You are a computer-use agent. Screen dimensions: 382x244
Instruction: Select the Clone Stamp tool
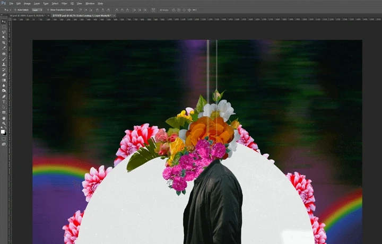(4, 65)
